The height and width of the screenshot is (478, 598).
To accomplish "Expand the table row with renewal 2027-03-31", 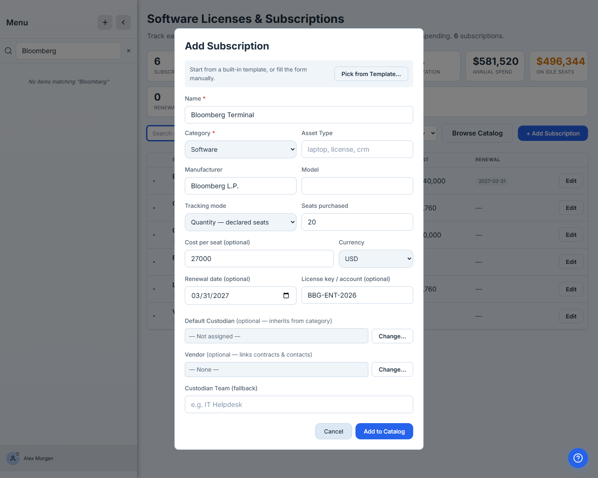I will [x=154, y=181].
